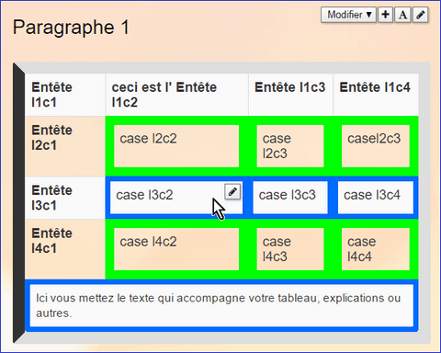Select cell 'case l3c3'

coord(290,198)
